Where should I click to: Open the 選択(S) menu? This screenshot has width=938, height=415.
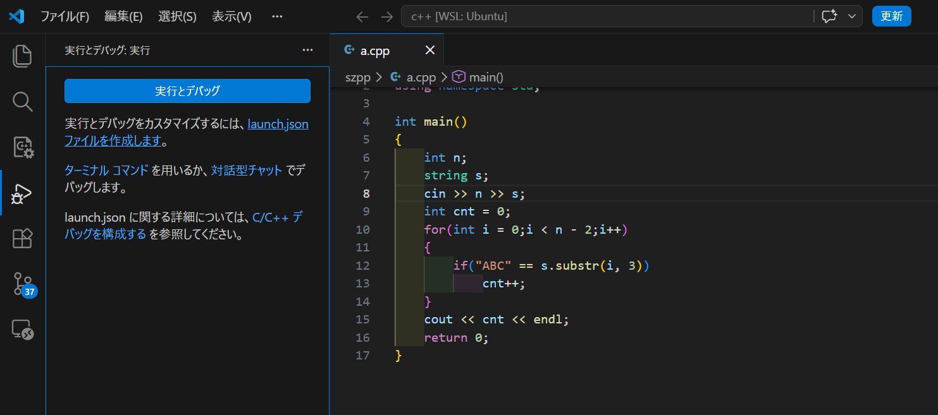(x=177, y=16)
